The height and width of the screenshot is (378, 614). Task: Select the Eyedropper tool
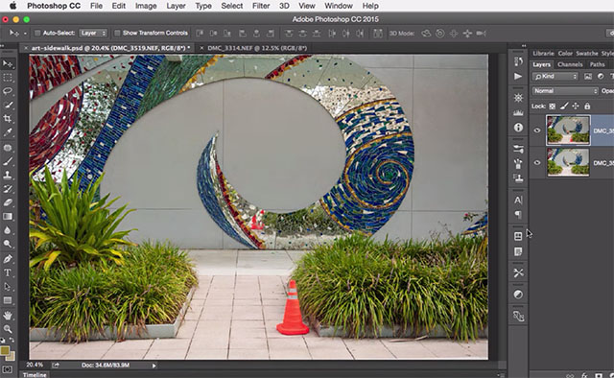[8, 132]
